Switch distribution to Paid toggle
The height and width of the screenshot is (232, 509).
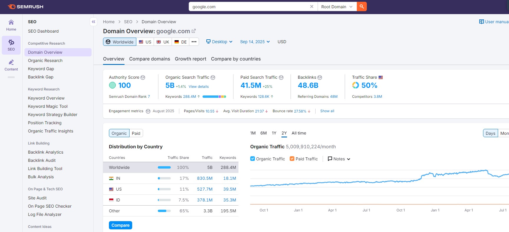136,133
